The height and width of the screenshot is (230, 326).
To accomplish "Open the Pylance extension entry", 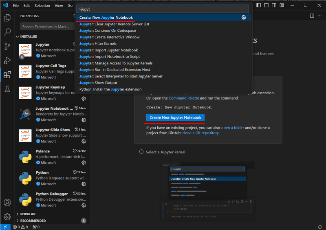I will [53, 157].
